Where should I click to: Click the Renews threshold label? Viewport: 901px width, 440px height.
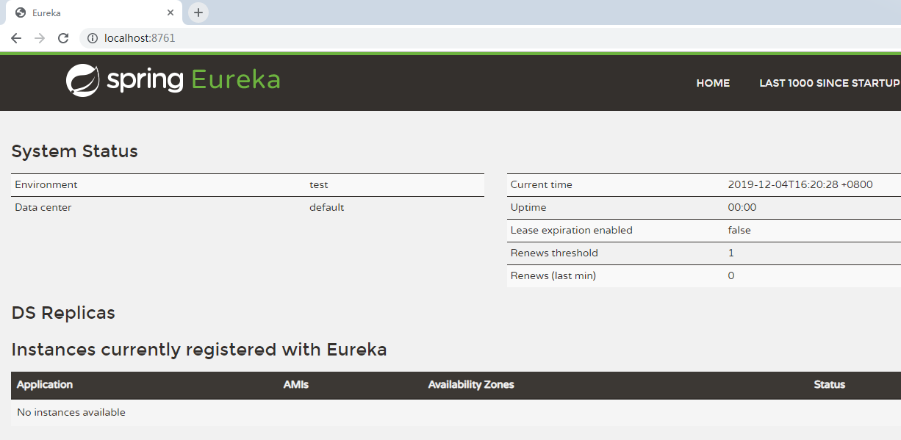tap(555, 253)
